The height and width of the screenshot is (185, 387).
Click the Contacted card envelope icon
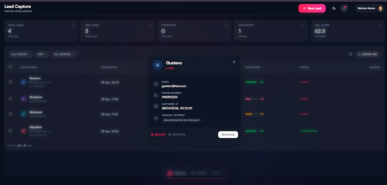tap(226, 25)
